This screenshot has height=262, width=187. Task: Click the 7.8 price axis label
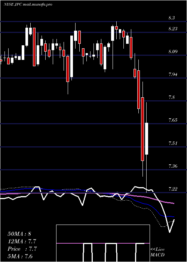172,97
